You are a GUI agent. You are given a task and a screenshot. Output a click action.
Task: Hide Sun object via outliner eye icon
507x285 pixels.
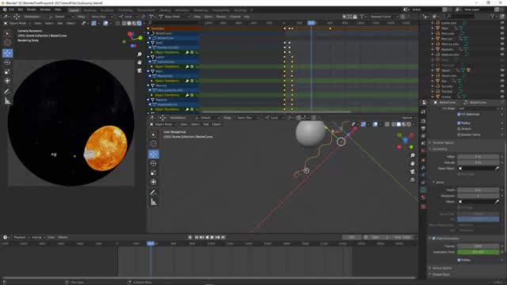pos(501,81)
